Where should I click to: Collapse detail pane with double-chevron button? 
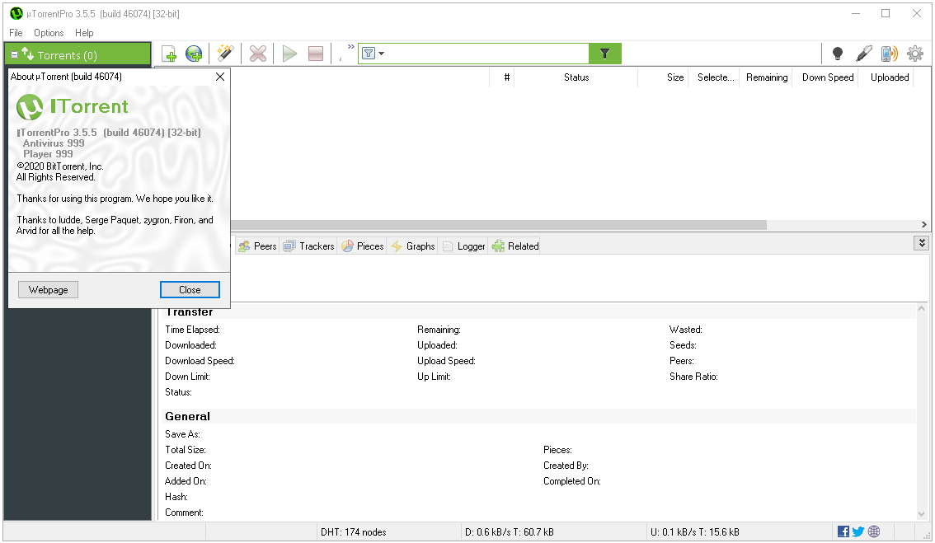pos(921,243)
